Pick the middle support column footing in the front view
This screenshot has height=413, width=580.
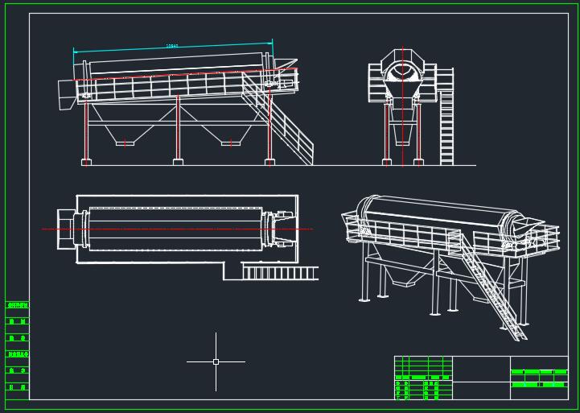click(178, 162)
